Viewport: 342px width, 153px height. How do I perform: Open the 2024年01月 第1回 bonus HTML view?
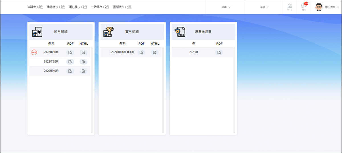155,52
